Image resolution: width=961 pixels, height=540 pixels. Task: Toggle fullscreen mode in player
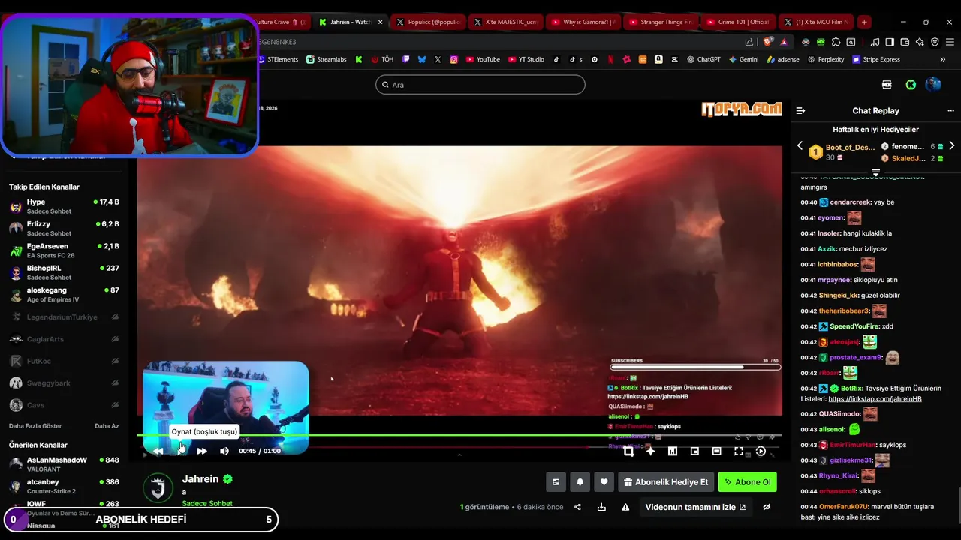[x=739, y=451]
